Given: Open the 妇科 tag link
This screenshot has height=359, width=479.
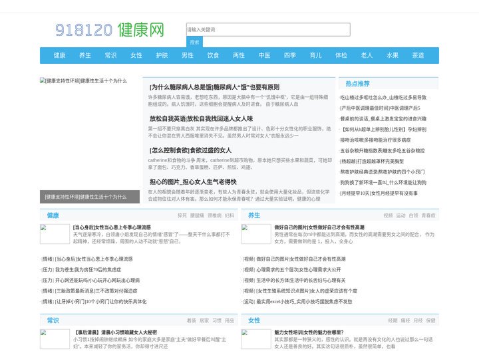Looking at the screenshot, I should (x=230, y=215).
